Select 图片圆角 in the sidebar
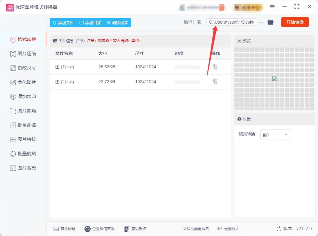318x236 pixels. click(23, 111)
